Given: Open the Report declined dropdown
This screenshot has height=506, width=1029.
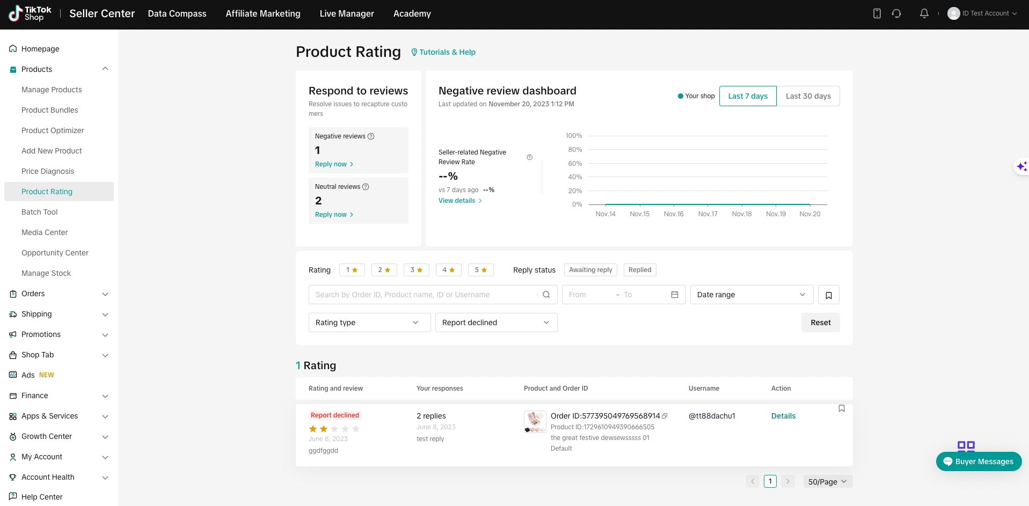Looking at the screenshot, I should tap(496, 322).
